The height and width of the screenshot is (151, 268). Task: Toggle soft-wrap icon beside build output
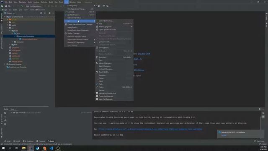[x=263, y=113]
